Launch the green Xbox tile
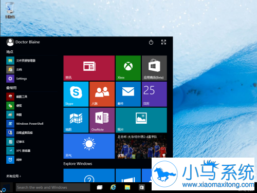The width and height of the screenshot is (257, 193). click(128, 68)
